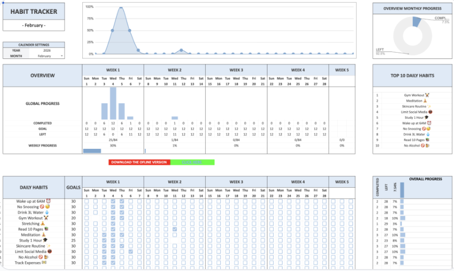The image size is (454, 271).
Task: Uncheck Skincare Routine for day 5
Action: tap(122, 246)
